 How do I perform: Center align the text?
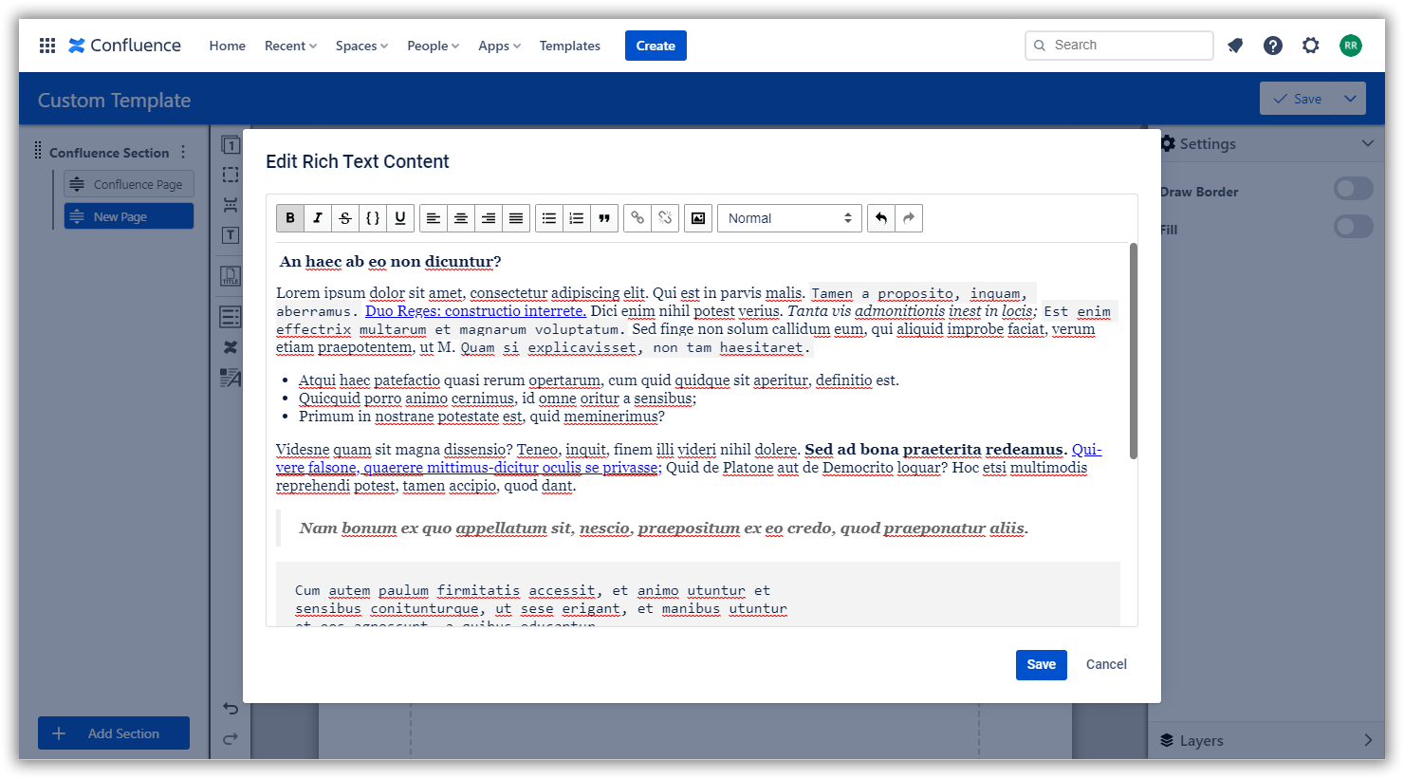pyautogui.click(x=461, y=218)
